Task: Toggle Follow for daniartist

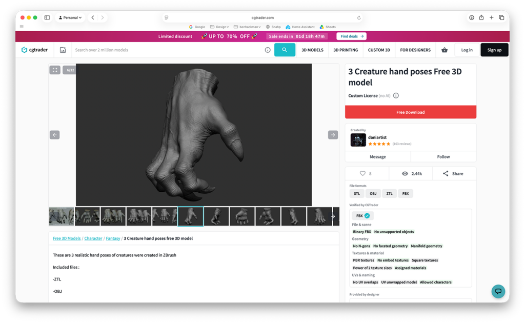Action: click(443, 157)
